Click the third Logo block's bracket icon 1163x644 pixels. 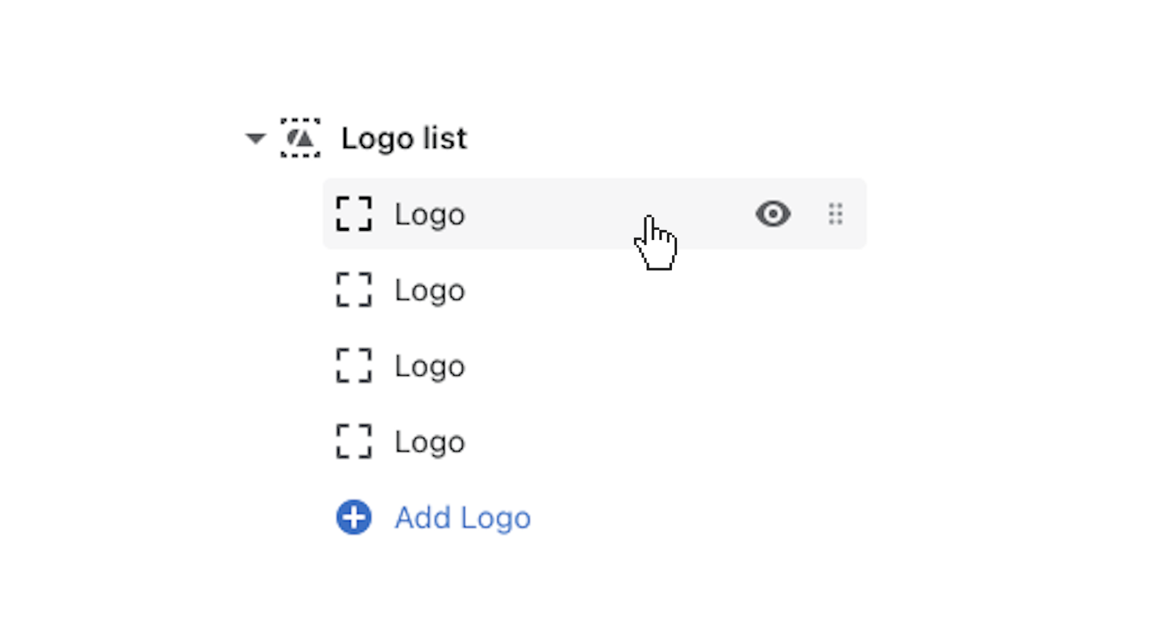coord(354,365)
